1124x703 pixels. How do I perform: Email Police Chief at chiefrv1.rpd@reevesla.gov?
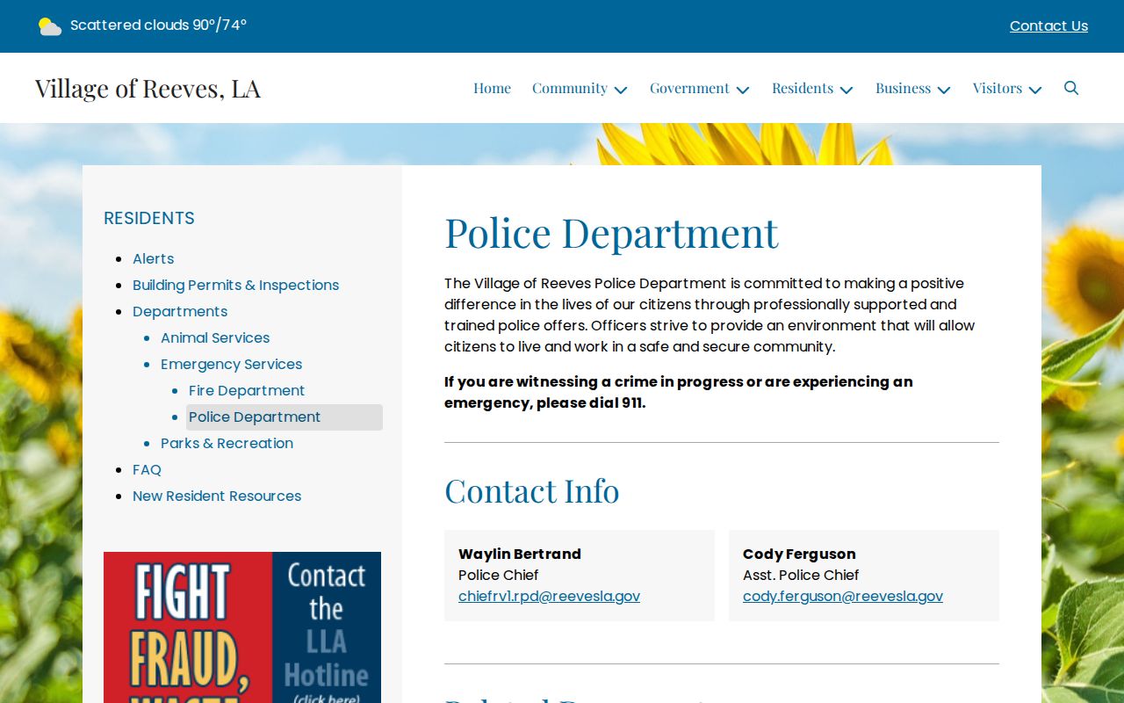pyautogui.click(x=549, y=596)
